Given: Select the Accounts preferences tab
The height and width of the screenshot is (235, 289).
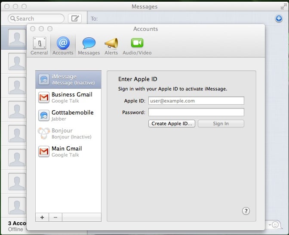Looking at the screenshot, I should tap(63, 46).
